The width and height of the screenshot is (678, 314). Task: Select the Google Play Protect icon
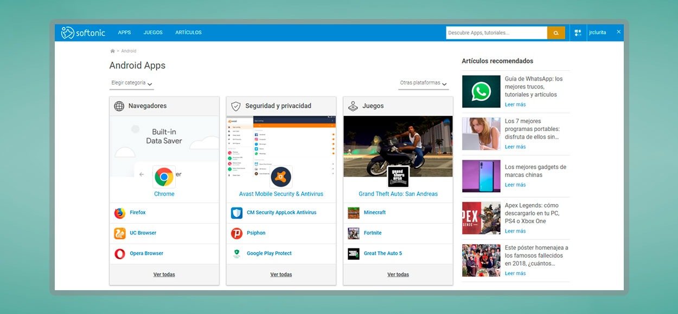coord(236,254)
